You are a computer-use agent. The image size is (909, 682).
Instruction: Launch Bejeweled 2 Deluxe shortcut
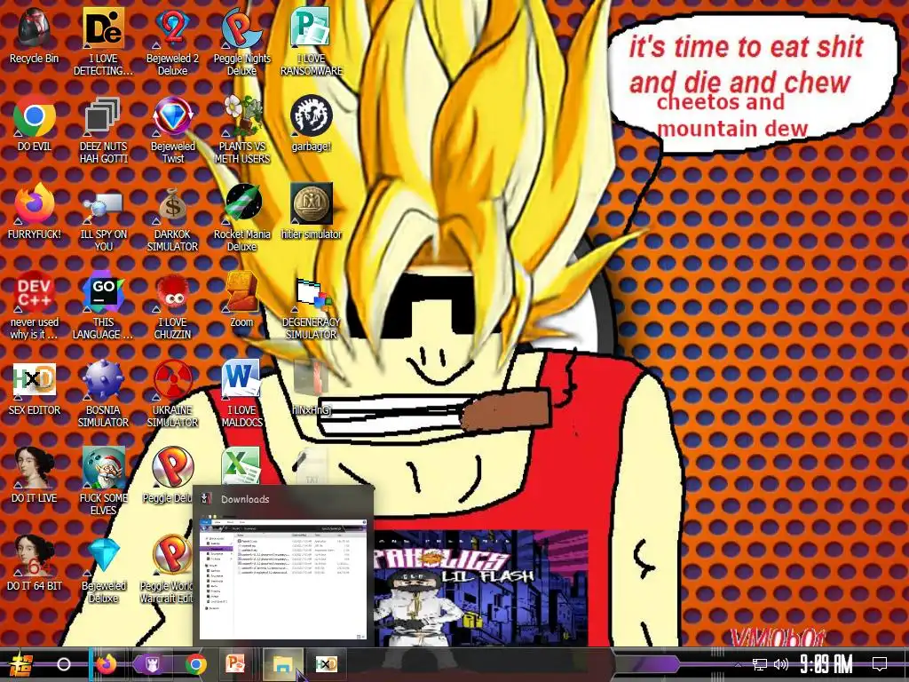(x=172, y=42)
